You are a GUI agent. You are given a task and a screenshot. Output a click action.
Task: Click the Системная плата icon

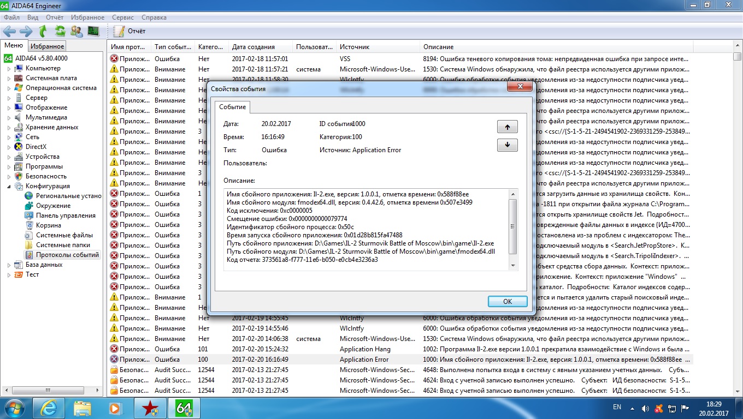pyautogui.click(x=19, y=78)
